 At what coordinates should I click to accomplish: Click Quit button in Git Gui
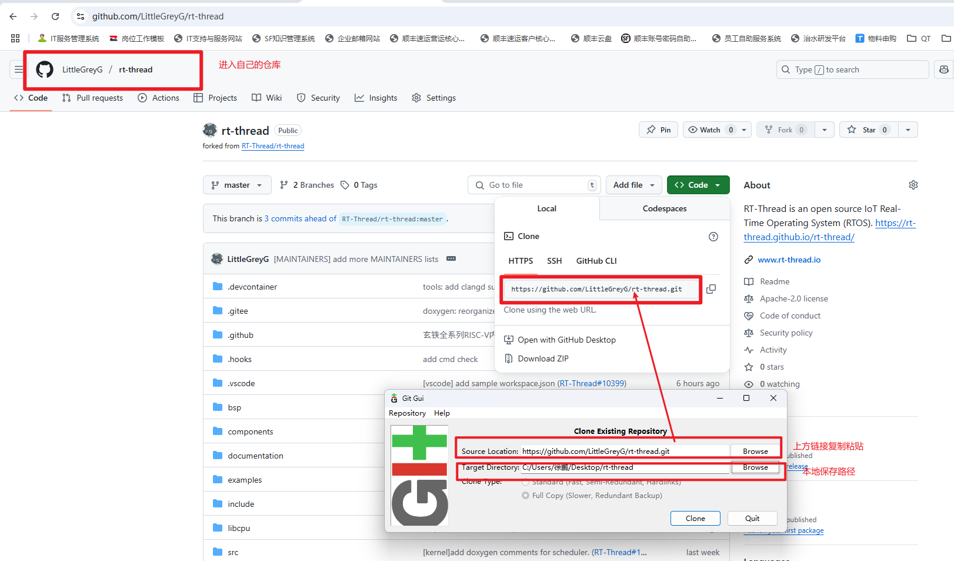[752, 519]
